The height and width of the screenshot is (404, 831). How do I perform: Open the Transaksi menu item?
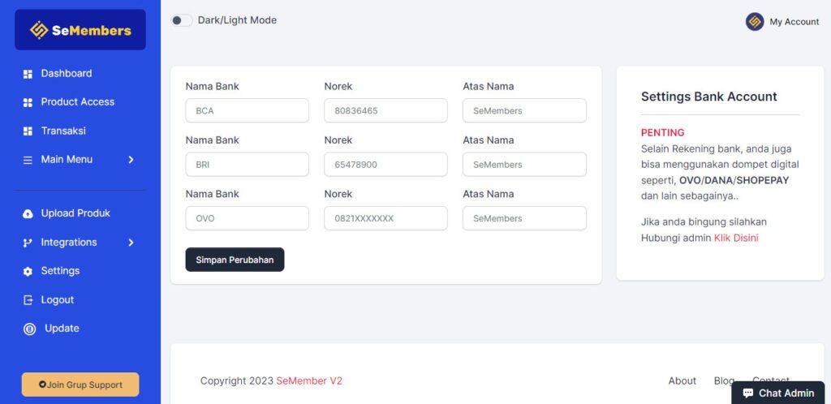point(63,131)
